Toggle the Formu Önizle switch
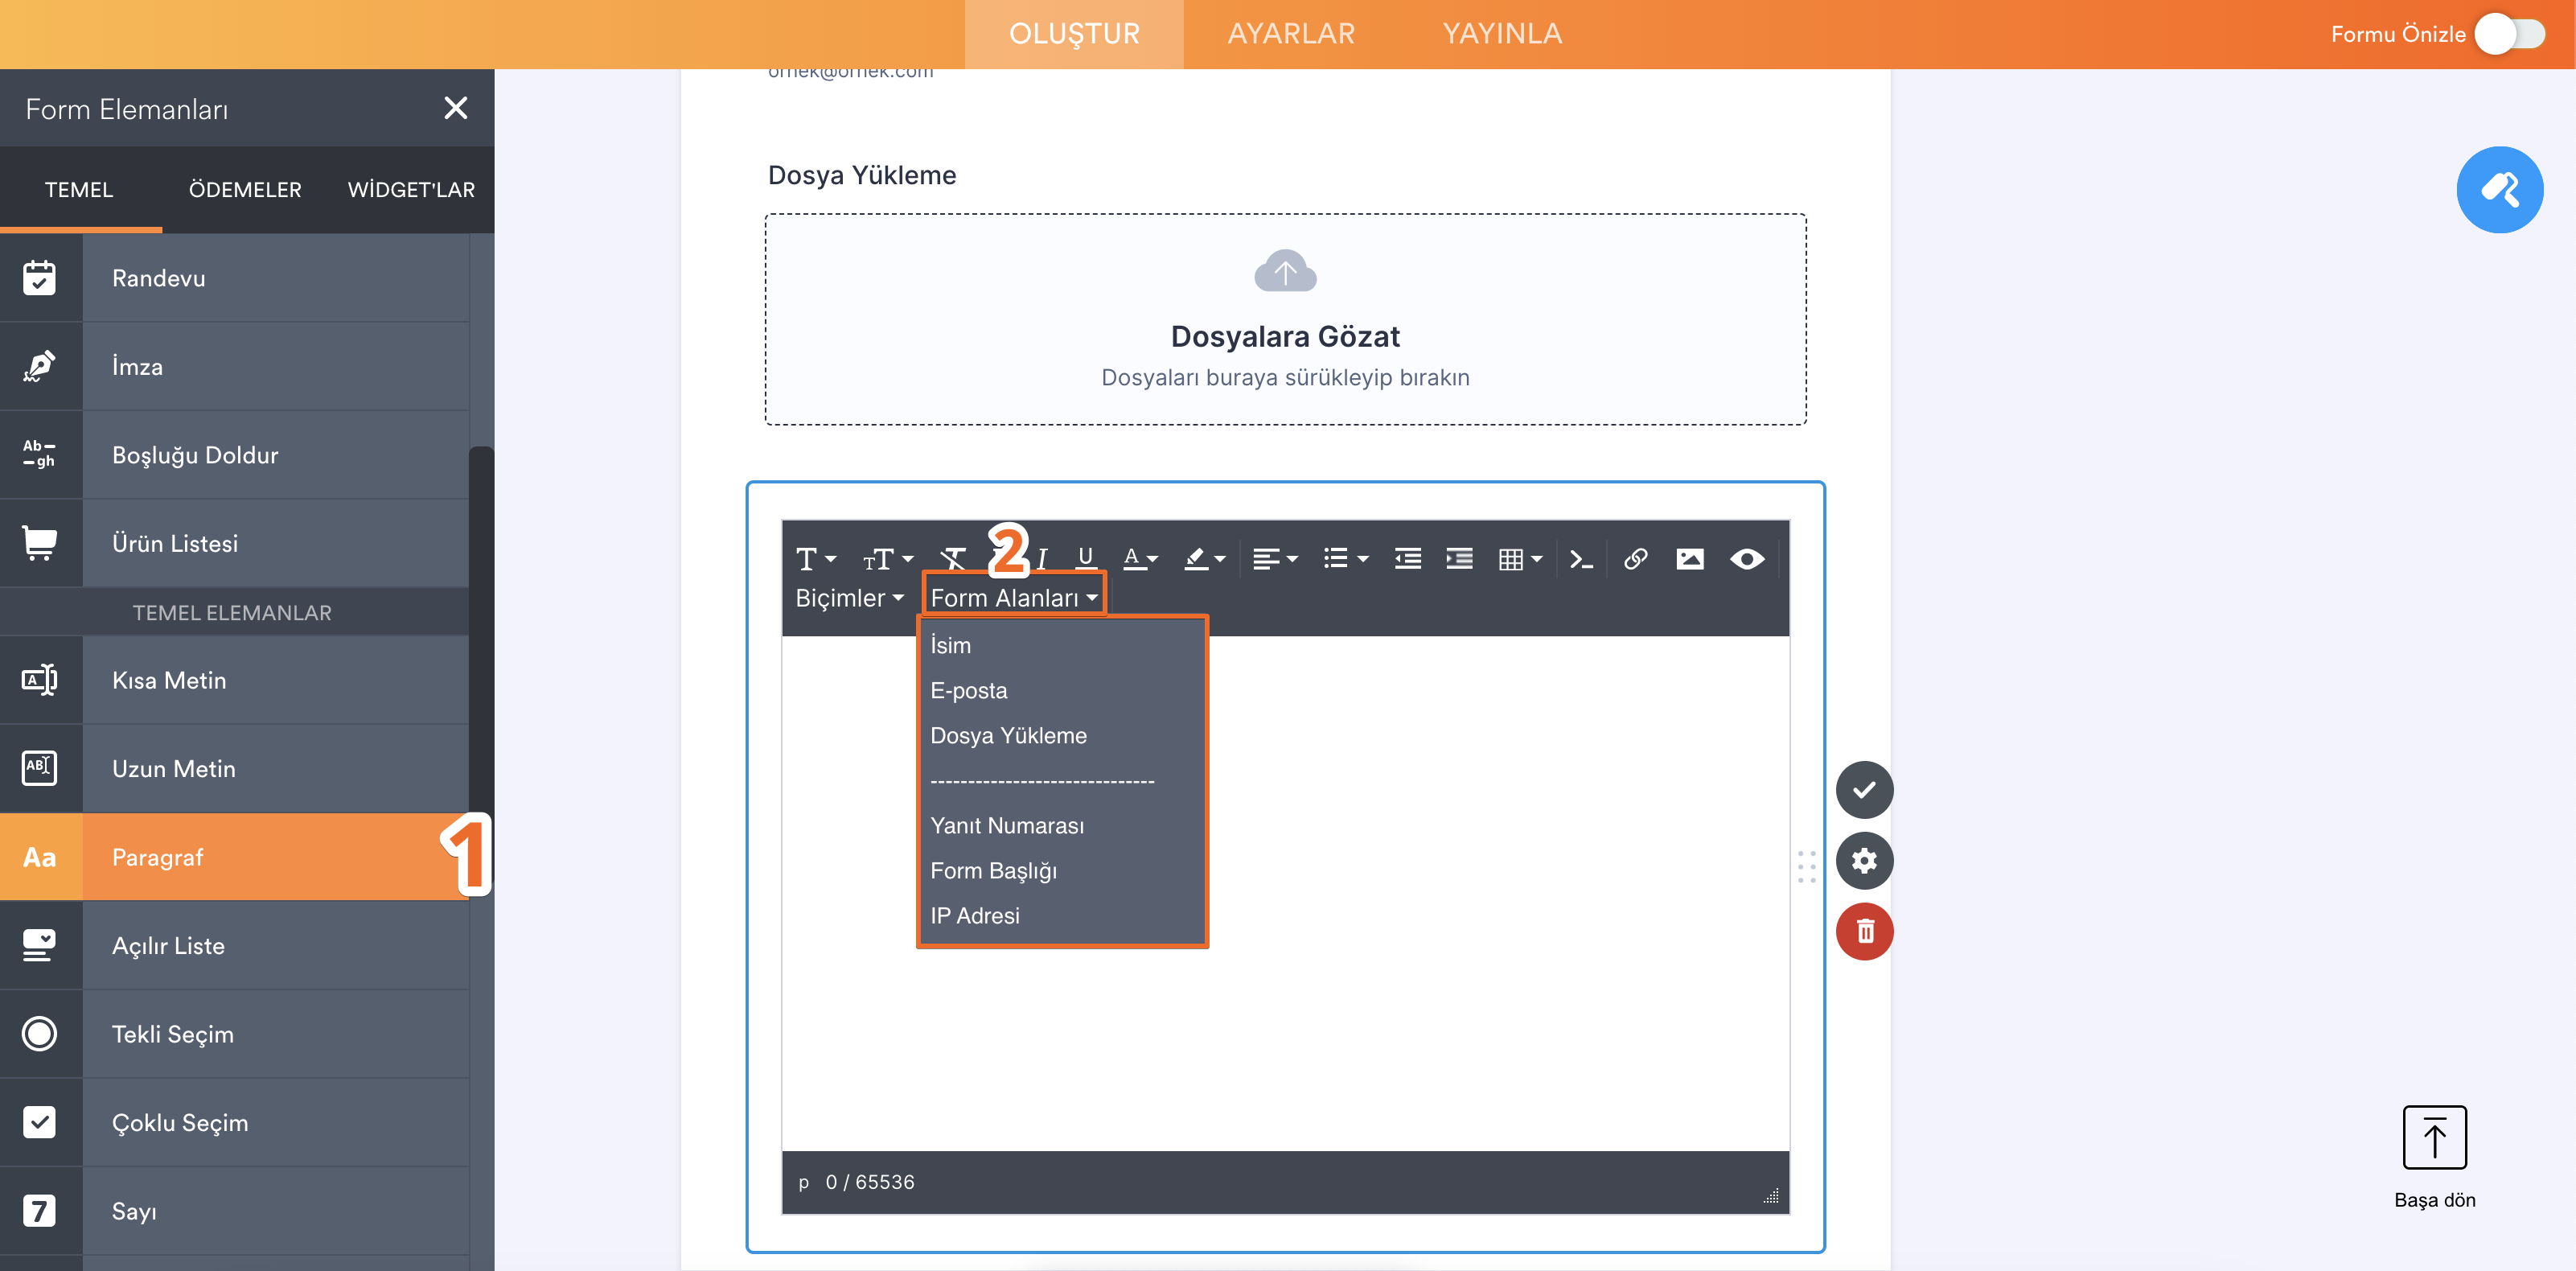This screenshot has height=1271, width=2576. [2510, 34]
